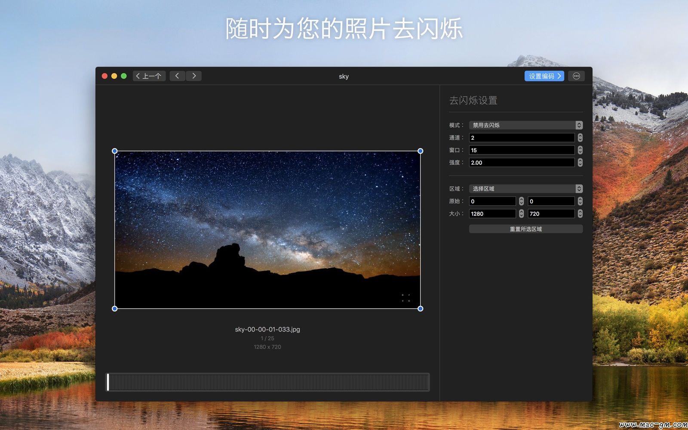Select top-left crop handle on image

tap(114, 151)
